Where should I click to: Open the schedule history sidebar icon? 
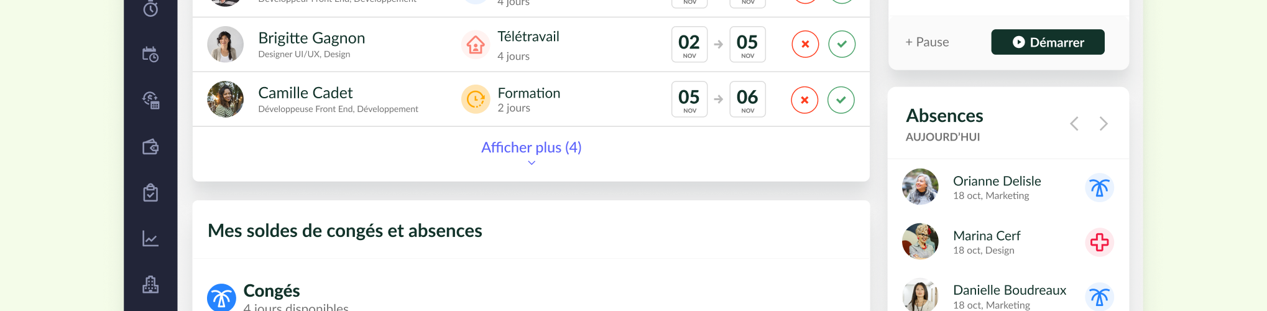coord(150,100)
